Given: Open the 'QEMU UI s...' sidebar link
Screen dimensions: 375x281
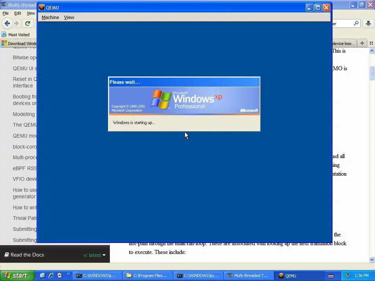Looking at the screenshot, I should pyautogui.click(x=25, y=68).
